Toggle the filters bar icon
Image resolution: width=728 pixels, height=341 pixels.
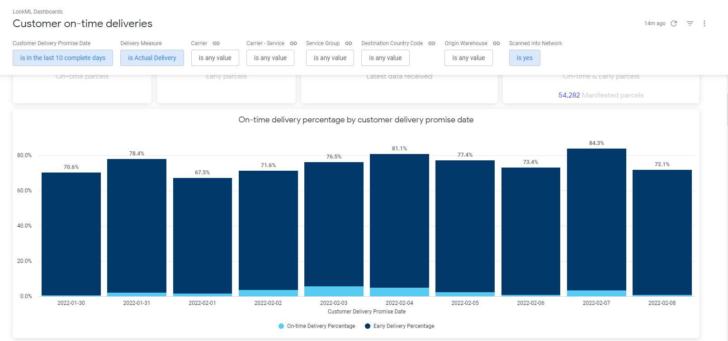[x=690, y=23]
